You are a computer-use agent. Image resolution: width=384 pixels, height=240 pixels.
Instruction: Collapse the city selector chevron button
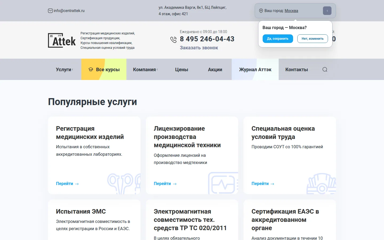pyautogui.click(x=327, y=11)
